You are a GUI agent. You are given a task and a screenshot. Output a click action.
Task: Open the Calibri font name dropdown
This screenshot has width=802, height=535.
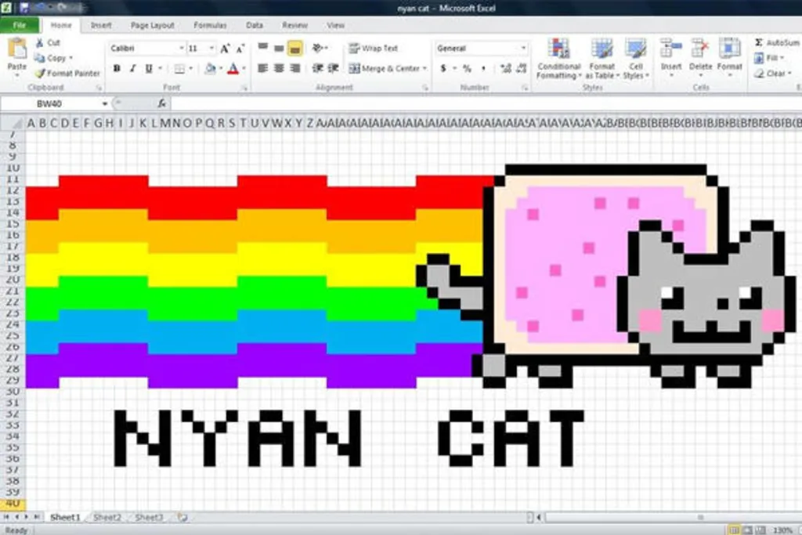[x=181, y=48]
